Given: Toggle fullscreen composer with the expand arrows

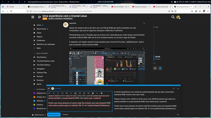Looking at the screenshot, I should (x=174, y=88).
